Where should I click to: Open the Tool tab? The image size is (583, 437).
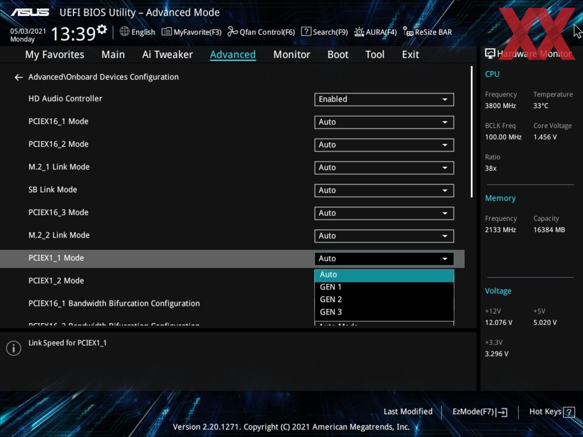pyautogui.click(x=375, y=54)
